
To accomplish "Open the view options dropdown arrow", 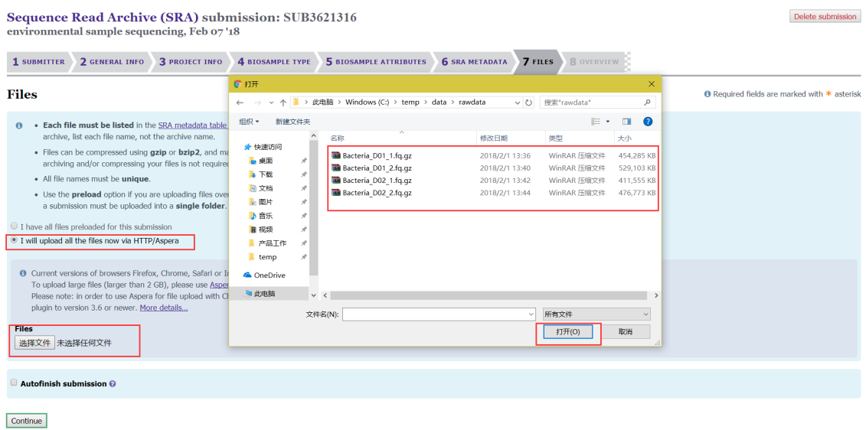I will [x=608, y=122].
